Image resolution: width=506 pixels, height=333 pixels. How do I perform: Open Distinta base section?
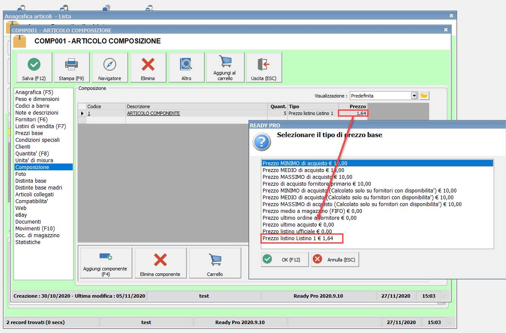coord(31,181)
